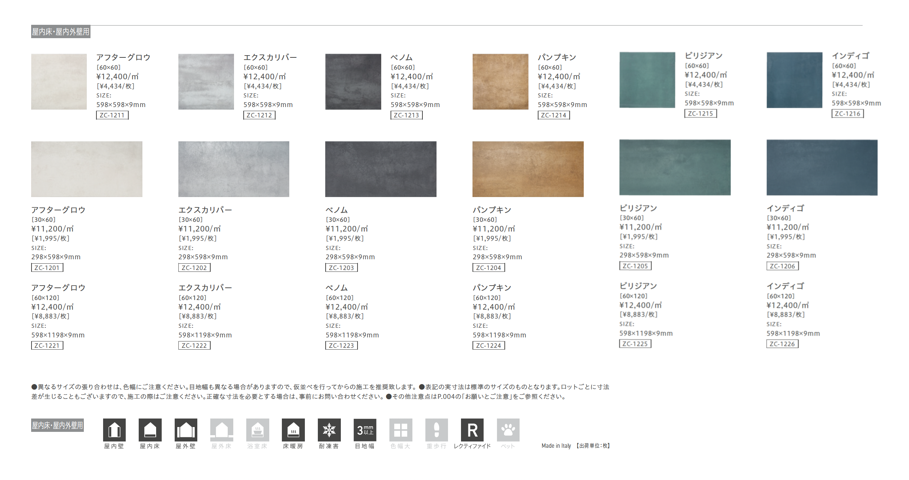
Task: Select the ビリジアン 60×60 teal tile swatch
Action: click(647, 80)
